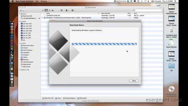The height and width of the screenshot is (106, 188).
Task: Click Stop Recording in the menu bar
Action: (x=120, y=1)
